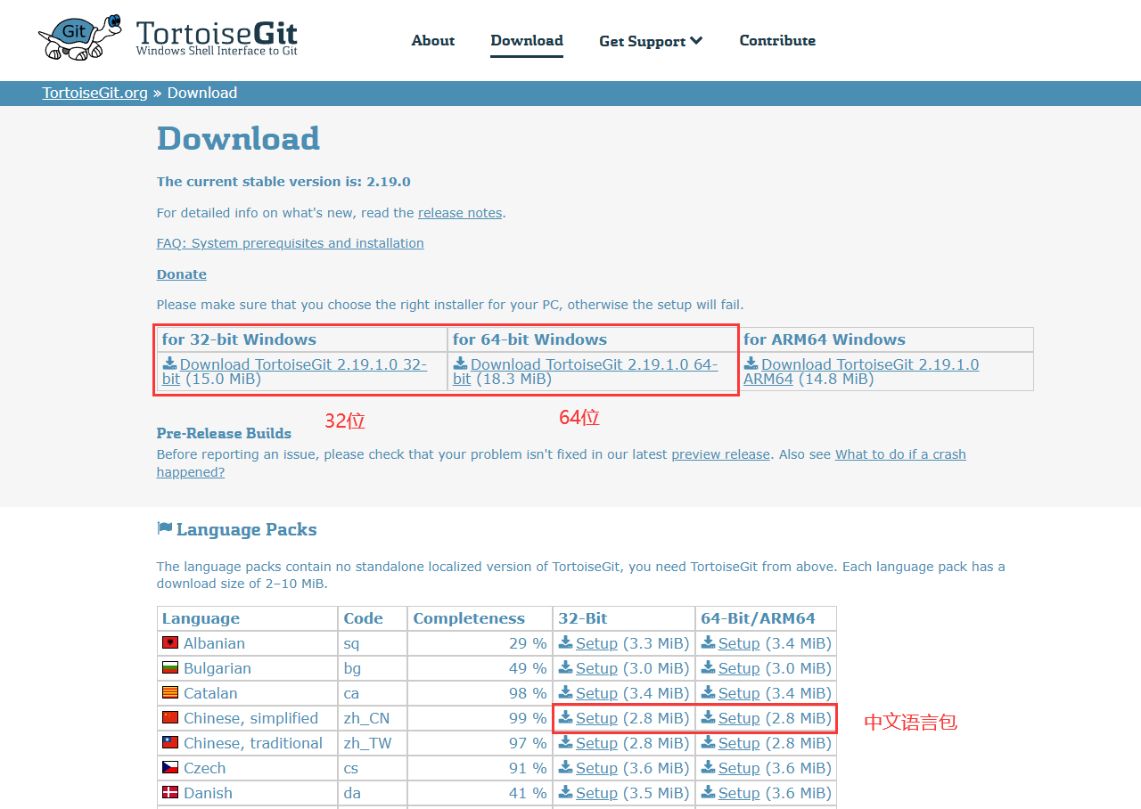The width and height of the screenshot is (1141, 809).
Task: Click download icon for Bulgarian 32-Bit setup
Action: 565,667
